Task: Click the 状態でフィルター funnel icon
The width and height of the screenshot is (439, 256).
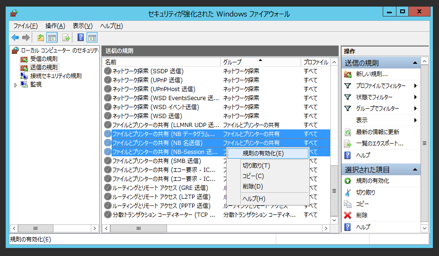Action: [x=348, y=97]
